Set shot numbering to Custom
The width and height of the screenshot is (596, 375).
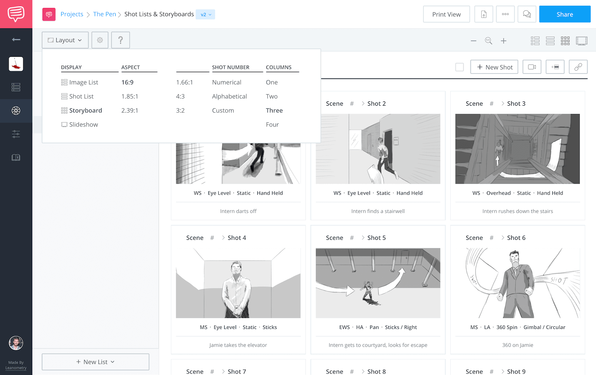click(x=223, y=111)
